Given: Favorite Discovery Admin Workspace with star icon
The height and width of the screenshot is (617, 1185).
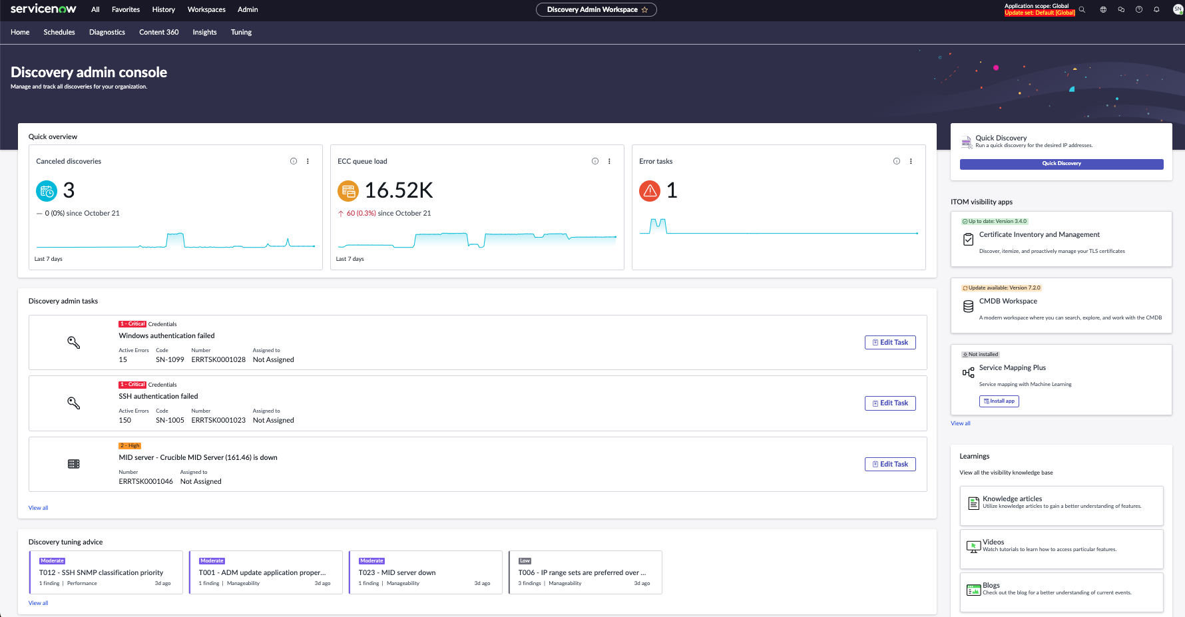Looking at the screenshot, I should (x=644, y=9).
